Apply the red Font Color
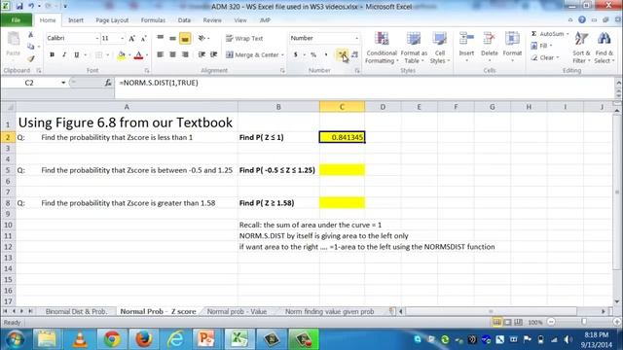Viewport: 623px width, 350px height. pos(138,55)
